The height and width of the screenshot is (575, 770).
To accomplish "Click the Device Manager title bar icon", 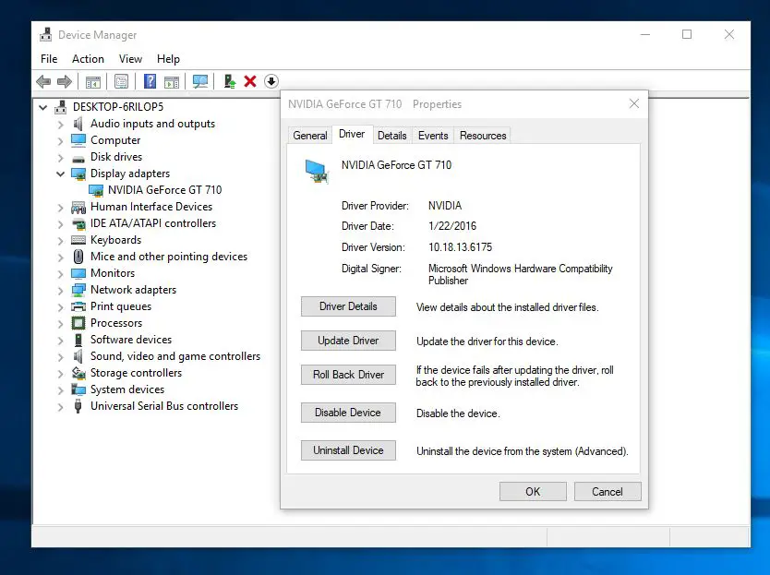I will coord(45,34).
